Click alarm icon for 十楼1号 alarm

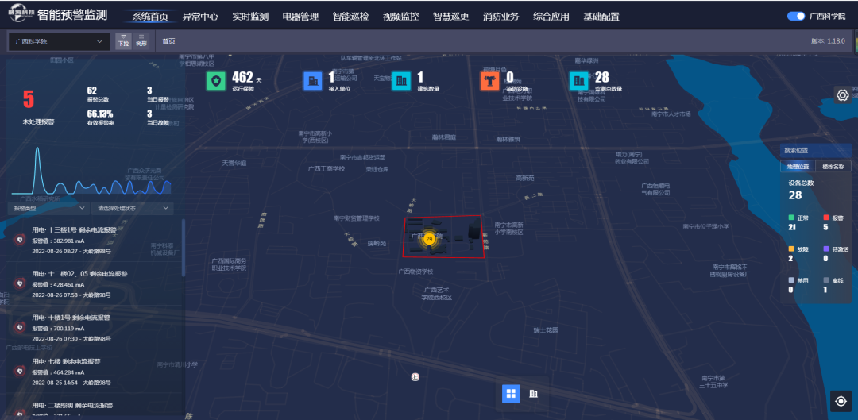20,327
